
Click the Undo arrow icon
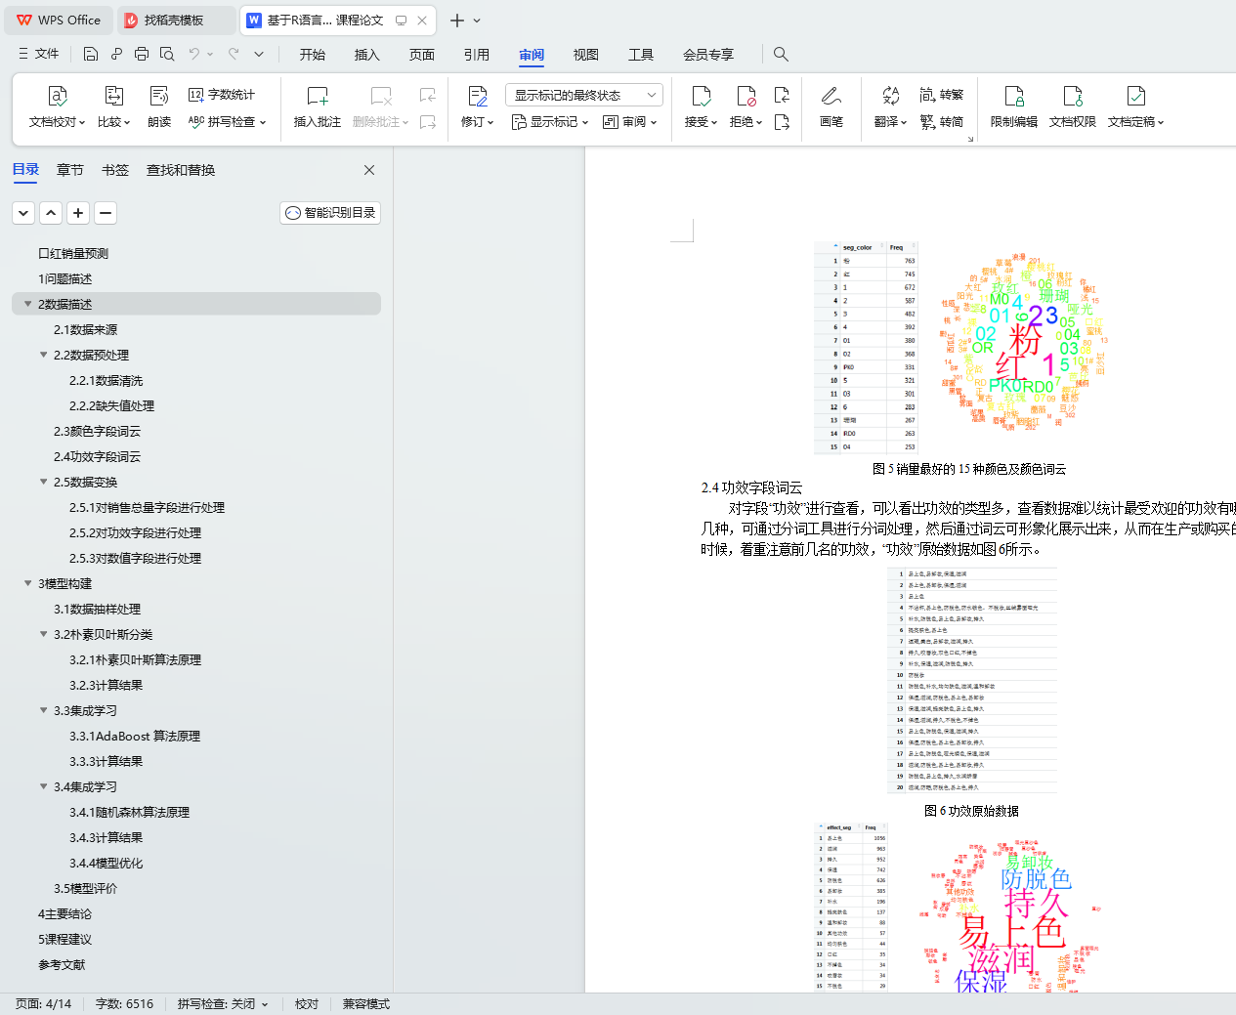click(194, 54)
